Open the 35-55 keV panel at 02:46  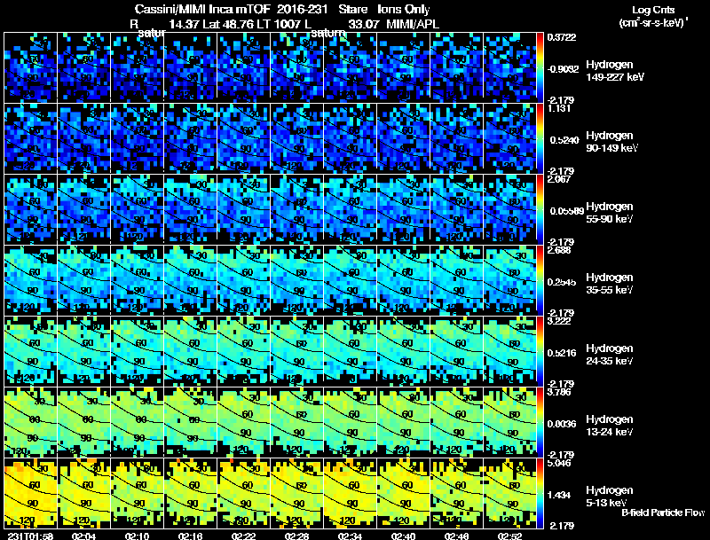456,280
